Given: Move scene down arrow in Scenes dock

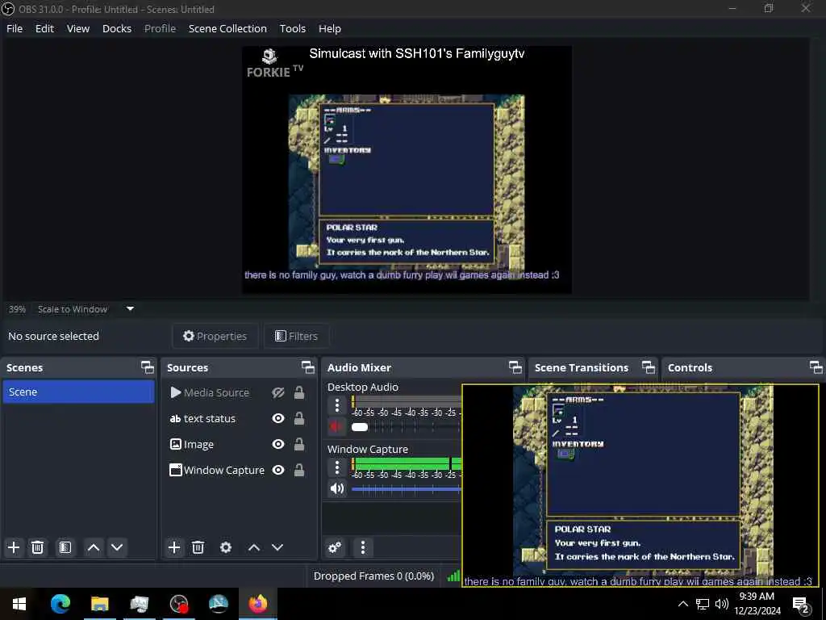Looking at the screenshot, I should [x=117, y=548].
